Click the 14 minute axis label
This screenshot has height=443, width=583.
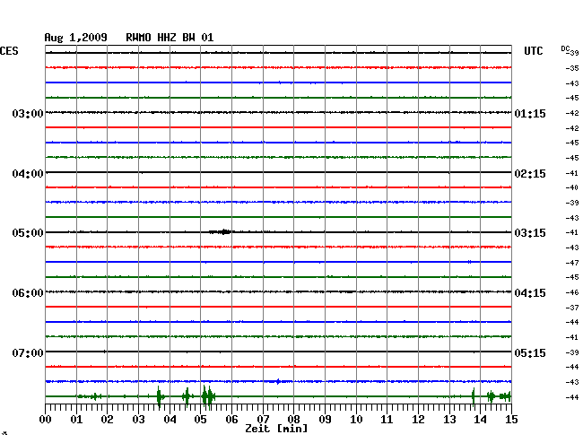tap(480, 419)
